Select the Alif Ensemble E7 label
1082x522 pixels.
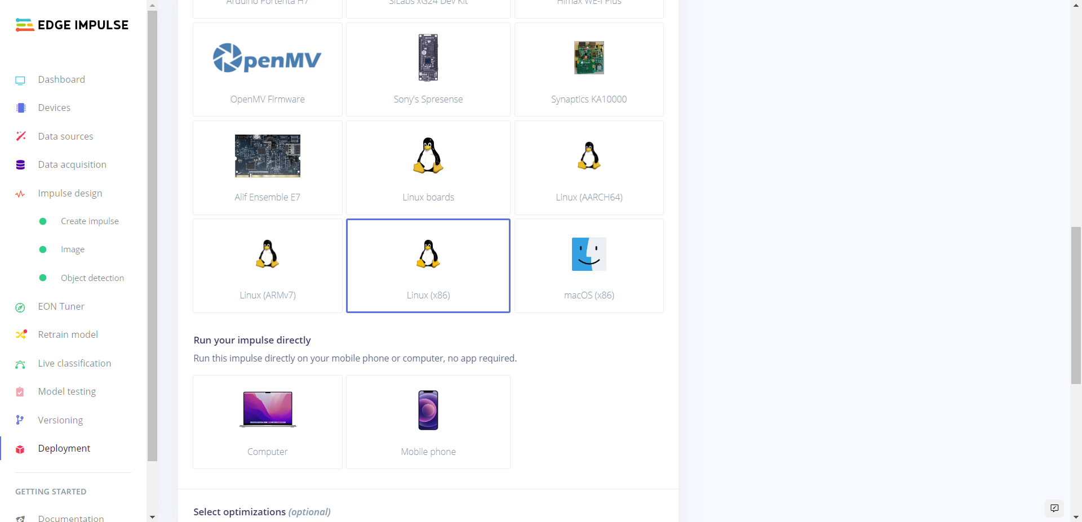(267, 197)
